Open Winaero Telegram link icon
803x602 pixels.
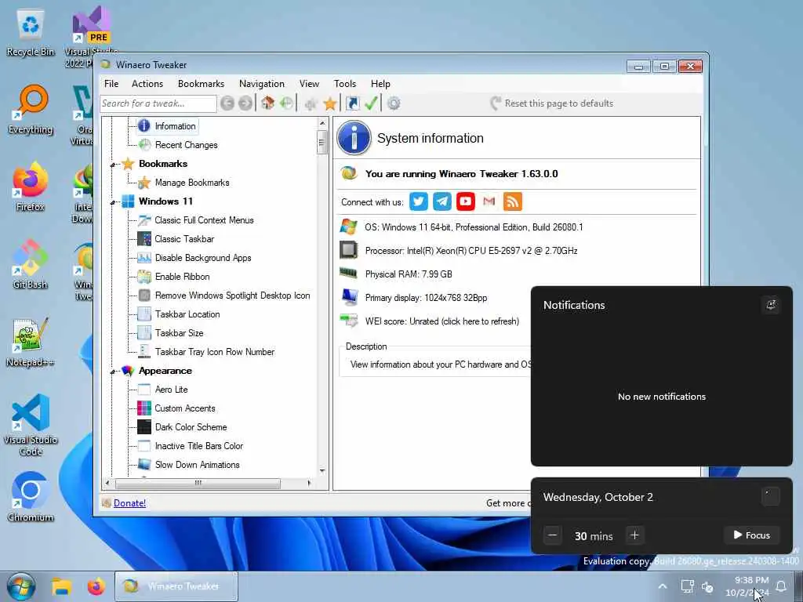(442, 201)
